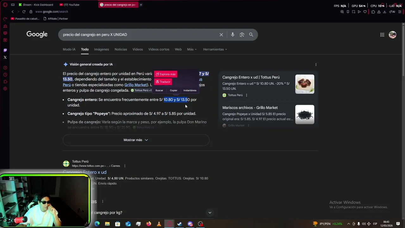Image resolution: width=405 pixels, height=228 pixels.
Task: Select the Imágenes search tab
Action: coord(101,49)
